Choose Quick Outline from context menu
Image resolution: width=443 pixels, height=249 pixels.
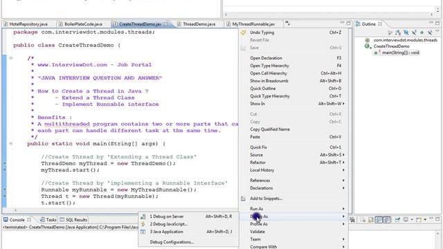(x=293, y=89)
